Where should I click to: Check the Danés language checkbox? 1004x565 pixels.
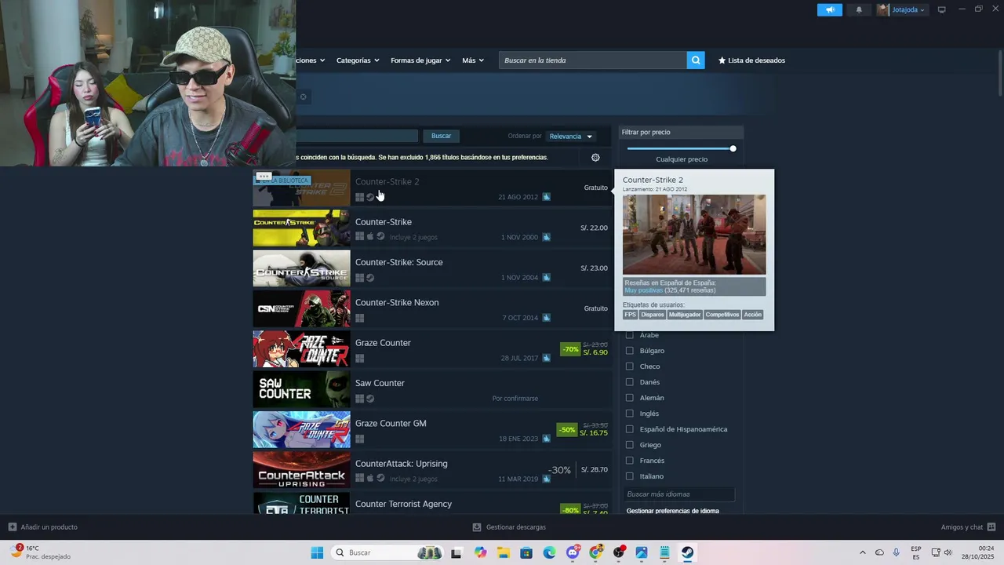[x=629, y=382]
